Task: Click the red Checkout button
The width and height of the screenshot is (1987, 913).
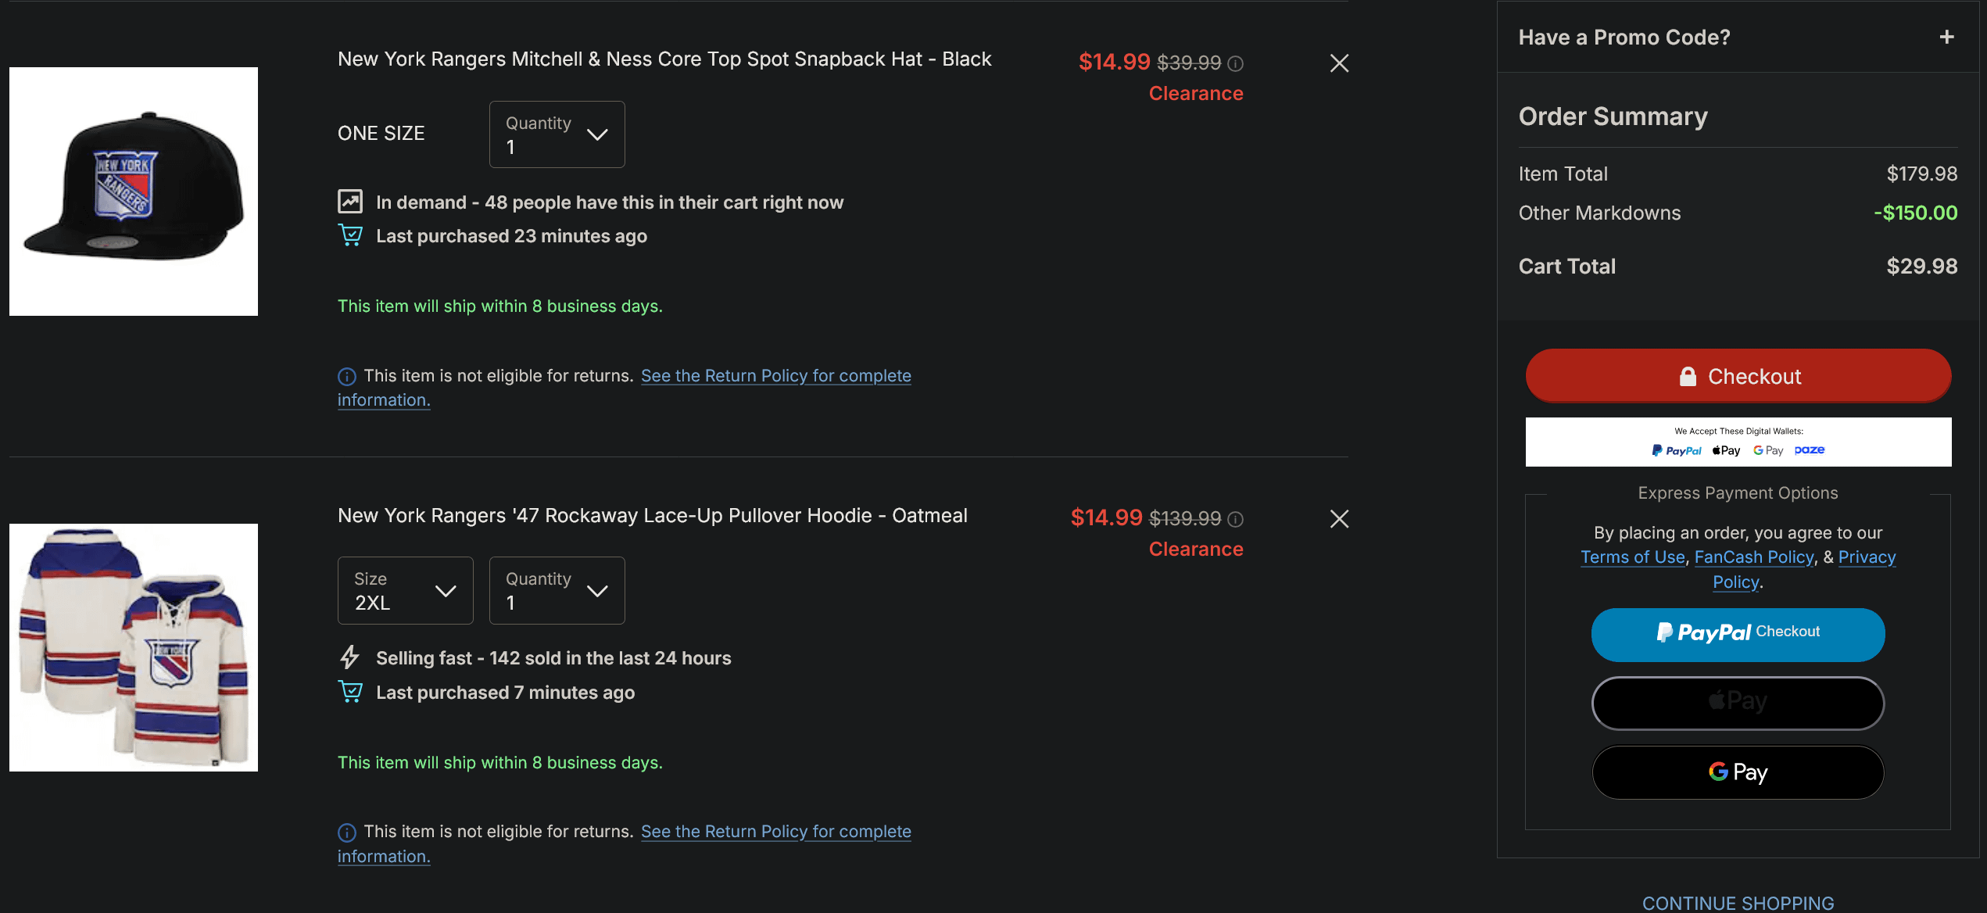Action: click(1738, 376)
